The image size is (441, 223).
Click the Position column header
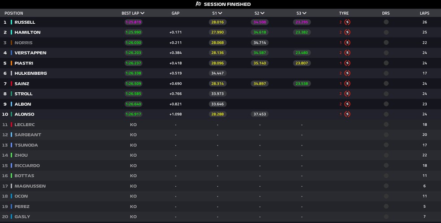14,13
